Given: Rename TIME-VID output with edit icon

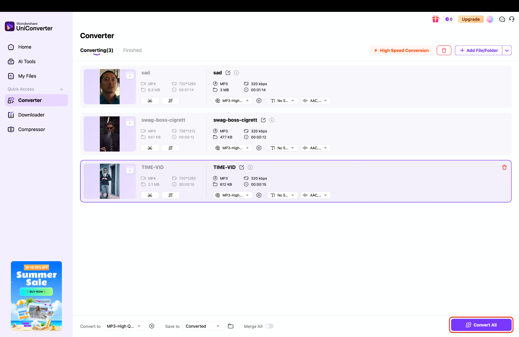Looking at the screenshot, I should pyautogui.click(x=242, y=167).
